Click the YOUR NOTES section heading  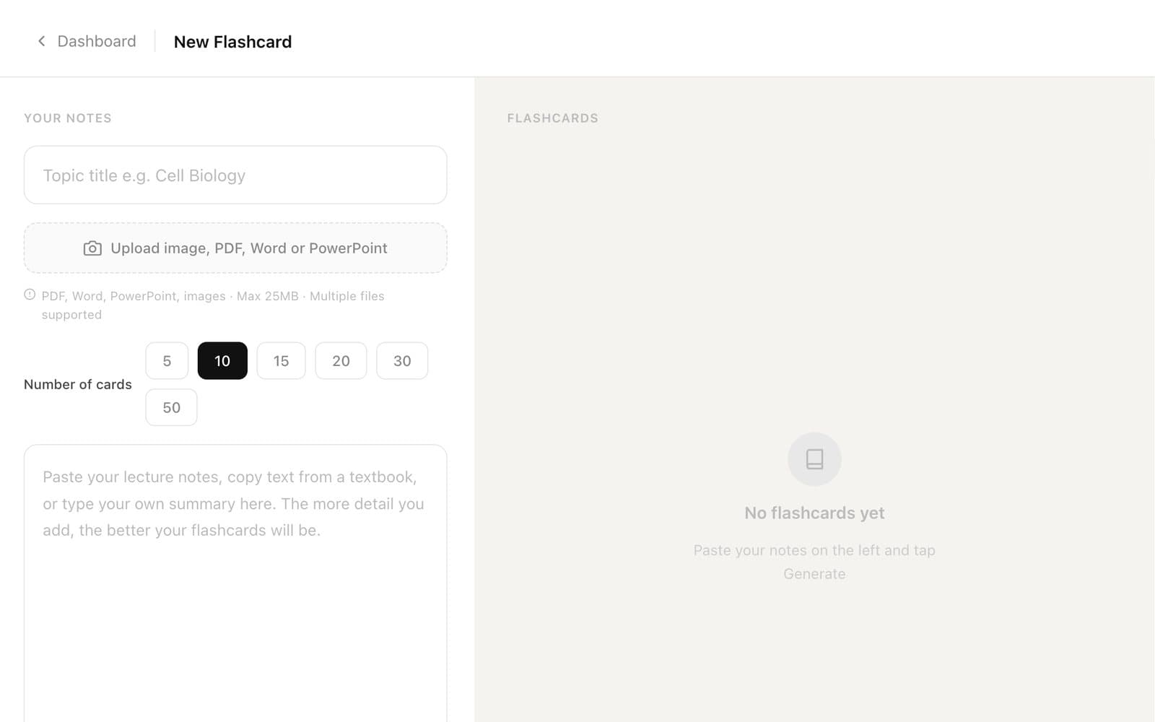[x=68, y=118]
